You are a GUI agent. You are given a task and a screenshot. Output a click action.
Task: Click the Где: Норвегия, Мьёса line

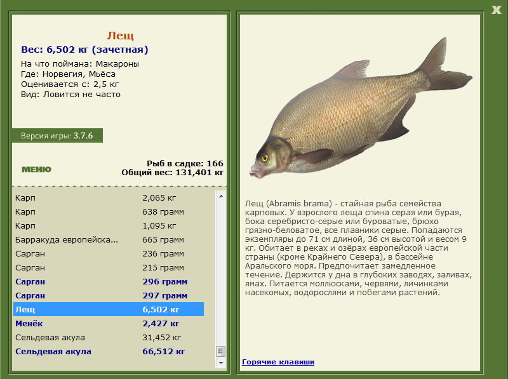tap(68, 74)
